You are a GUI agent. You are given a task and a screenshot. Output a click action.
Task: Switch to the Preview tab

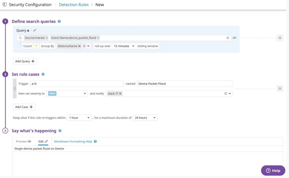point(23,141)
